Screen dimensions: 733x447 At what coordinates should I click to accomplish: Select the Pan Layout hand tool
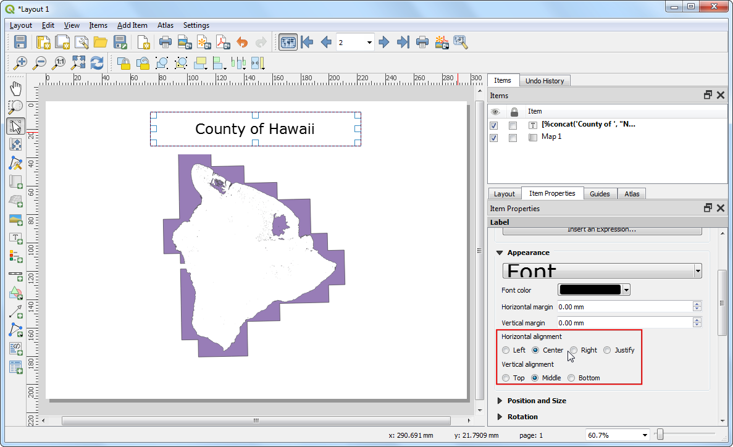click(x=16, y=88)
